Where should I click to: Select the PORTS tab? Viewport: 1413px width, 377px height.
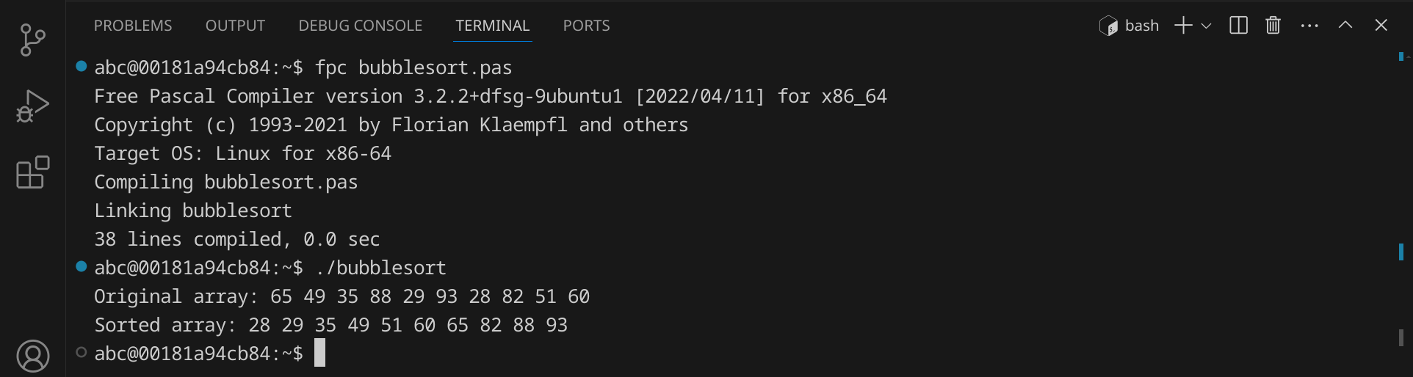pos(586,26)
